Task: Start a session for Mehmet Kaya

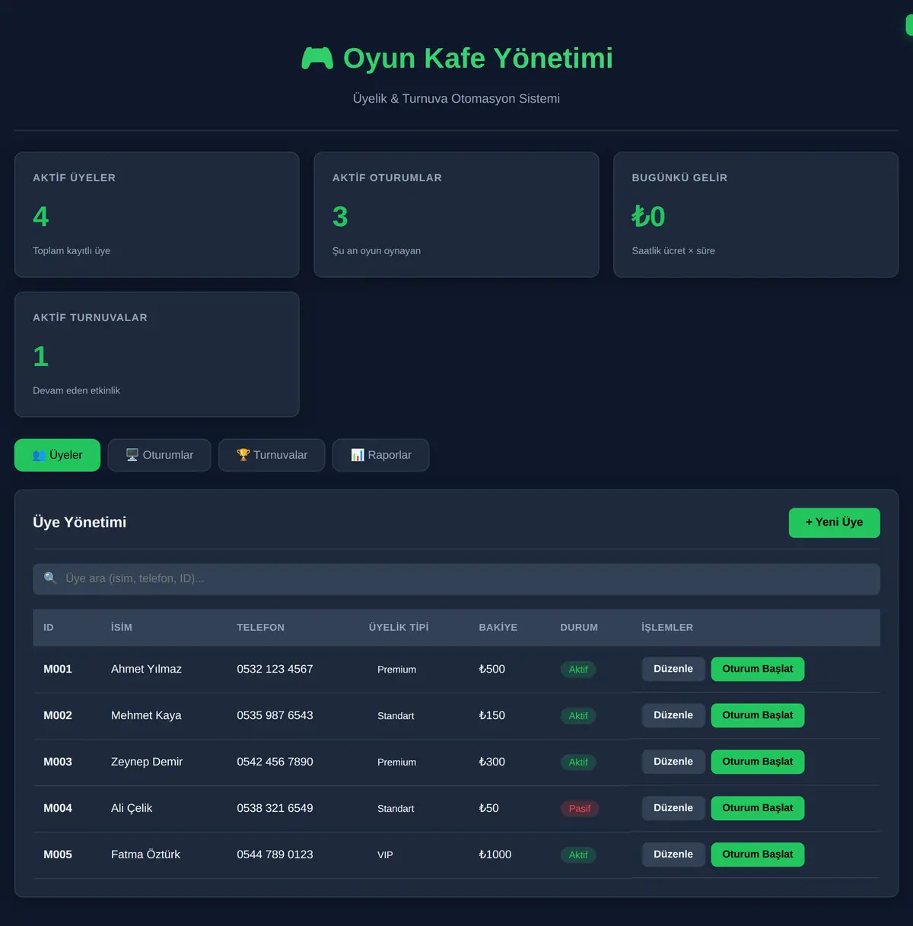Action: (x=758, y=715)
